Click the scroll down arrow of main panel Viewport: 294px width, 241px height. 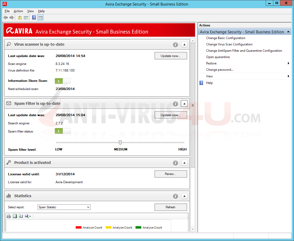(x=193, y=229)
